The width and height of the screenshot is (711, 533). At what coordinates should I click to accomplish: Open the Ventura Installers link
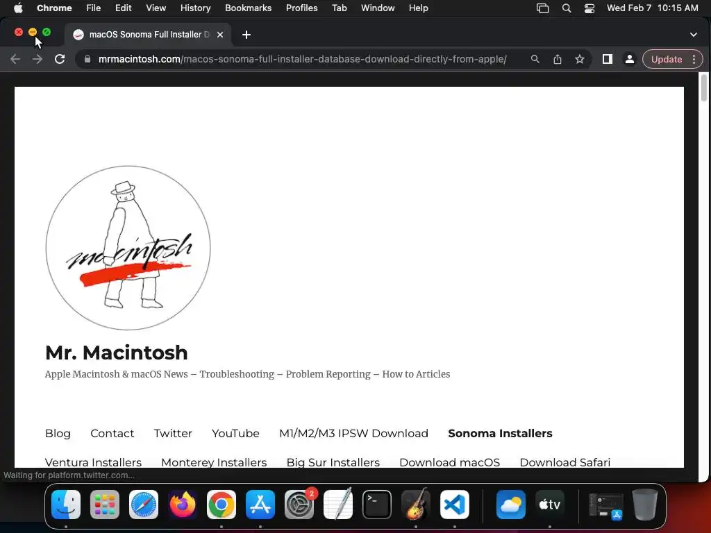click(93, 462)
